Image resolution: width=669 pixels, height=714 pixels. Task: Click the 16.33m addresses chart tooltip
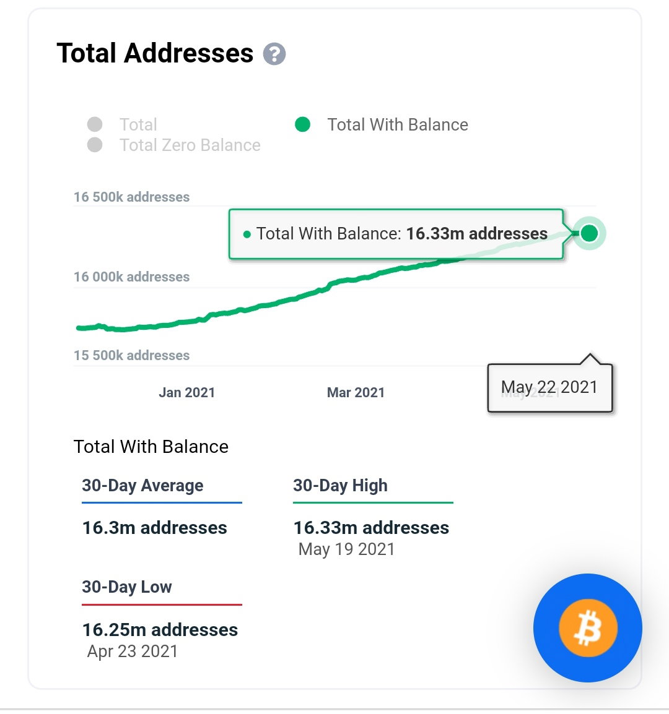click(x=396, y=234)
